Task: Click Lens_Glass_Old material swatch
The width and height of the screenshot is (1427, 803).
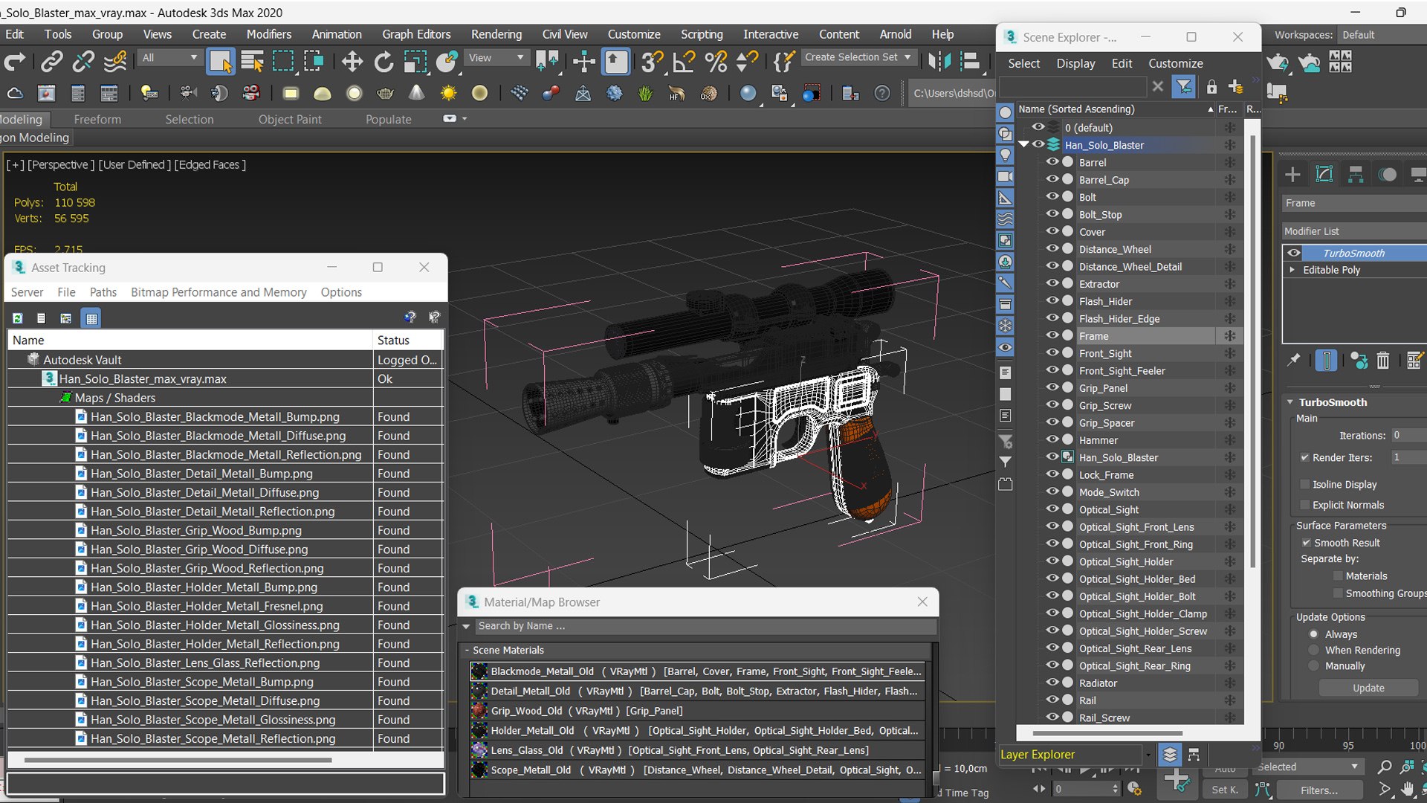Action: (x=479, y=750)
